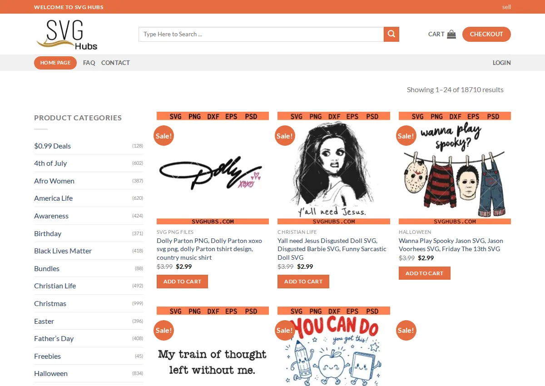Go to the FAQ menu item
Screen dimensions: 545x386
tap(89, 63)
